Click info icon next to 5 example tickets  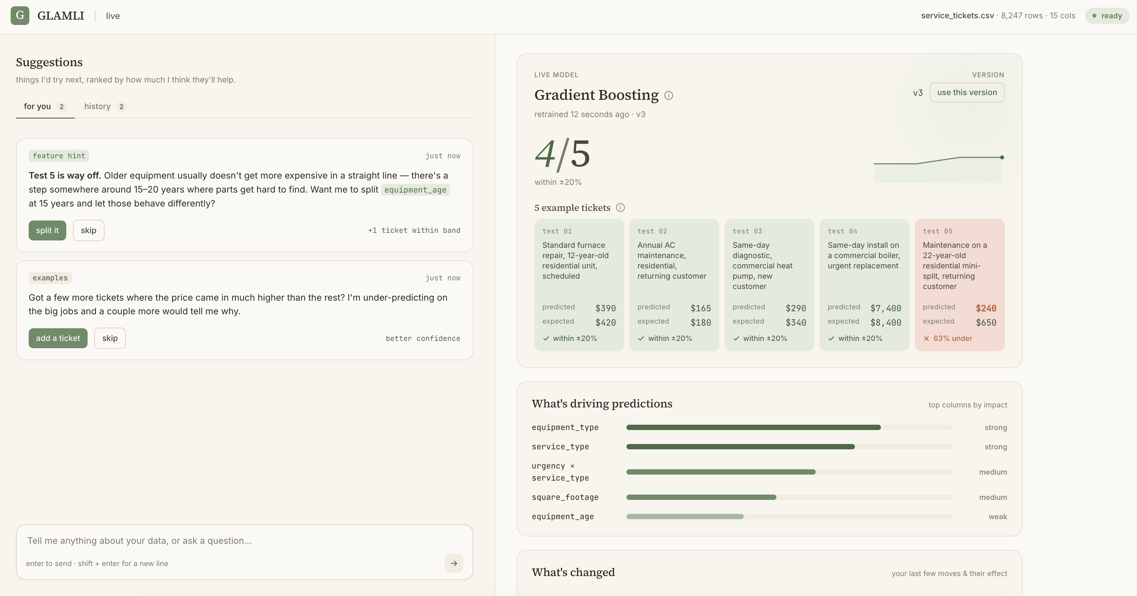click(620, 208)
